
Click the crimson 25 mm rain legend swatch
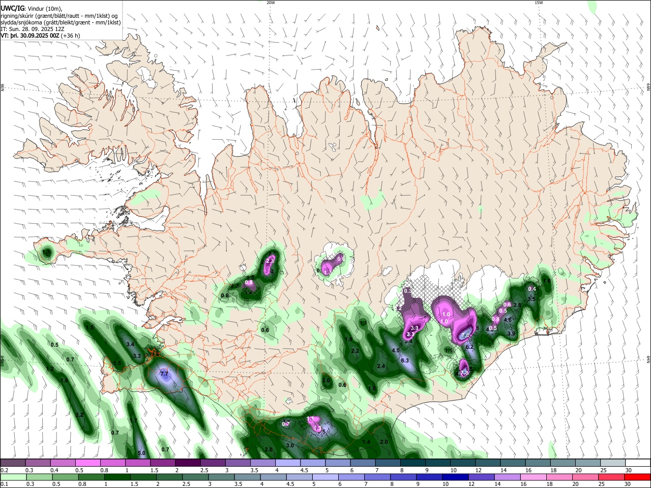coord(611,477)
